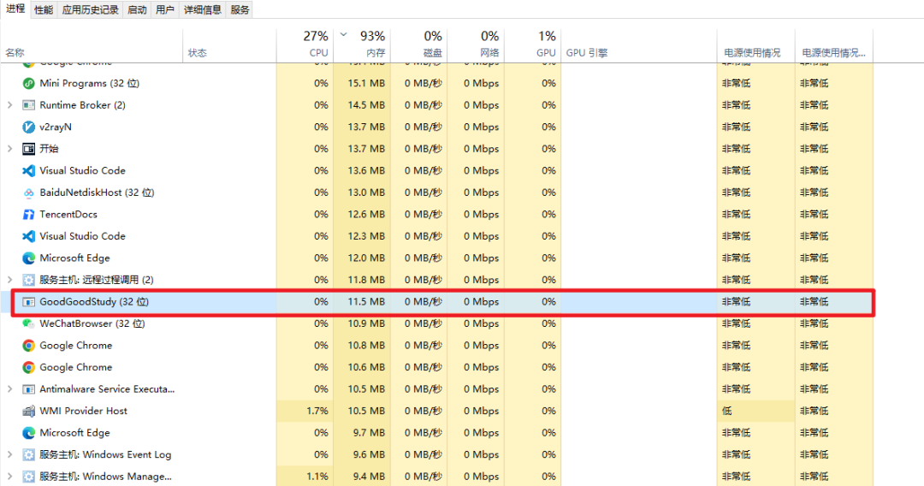The image size is (924, 486).
Task: Click the GoodGoodStudy process icon
Action: (28, 302)
